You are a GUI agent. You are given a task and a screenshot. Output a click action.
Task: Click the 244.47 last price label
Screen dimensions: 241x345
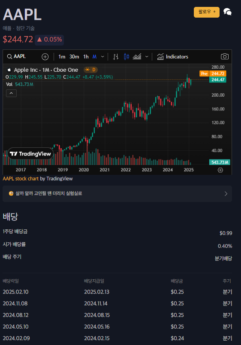click(x=218, y=79)
